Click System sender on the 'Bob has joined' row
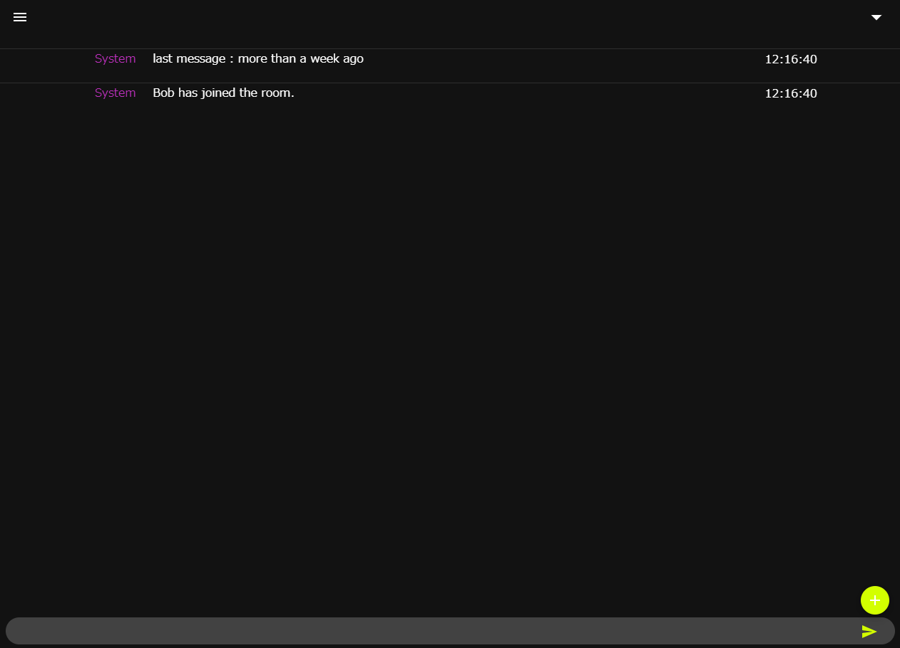The width and height of the screenshot is (900, 648). (115, 93)
